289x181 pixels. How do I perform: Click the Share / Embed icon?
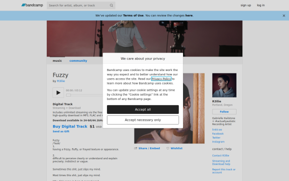click(x=136, y=148)
